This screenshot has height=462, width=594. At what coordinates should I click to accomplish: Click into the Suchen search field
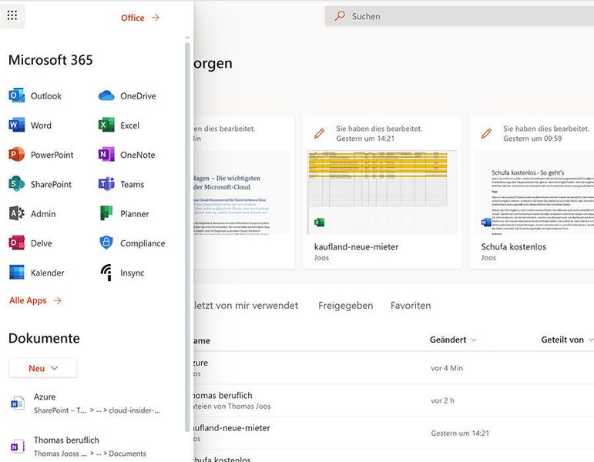pyautogui.click(x=459, y=16)
